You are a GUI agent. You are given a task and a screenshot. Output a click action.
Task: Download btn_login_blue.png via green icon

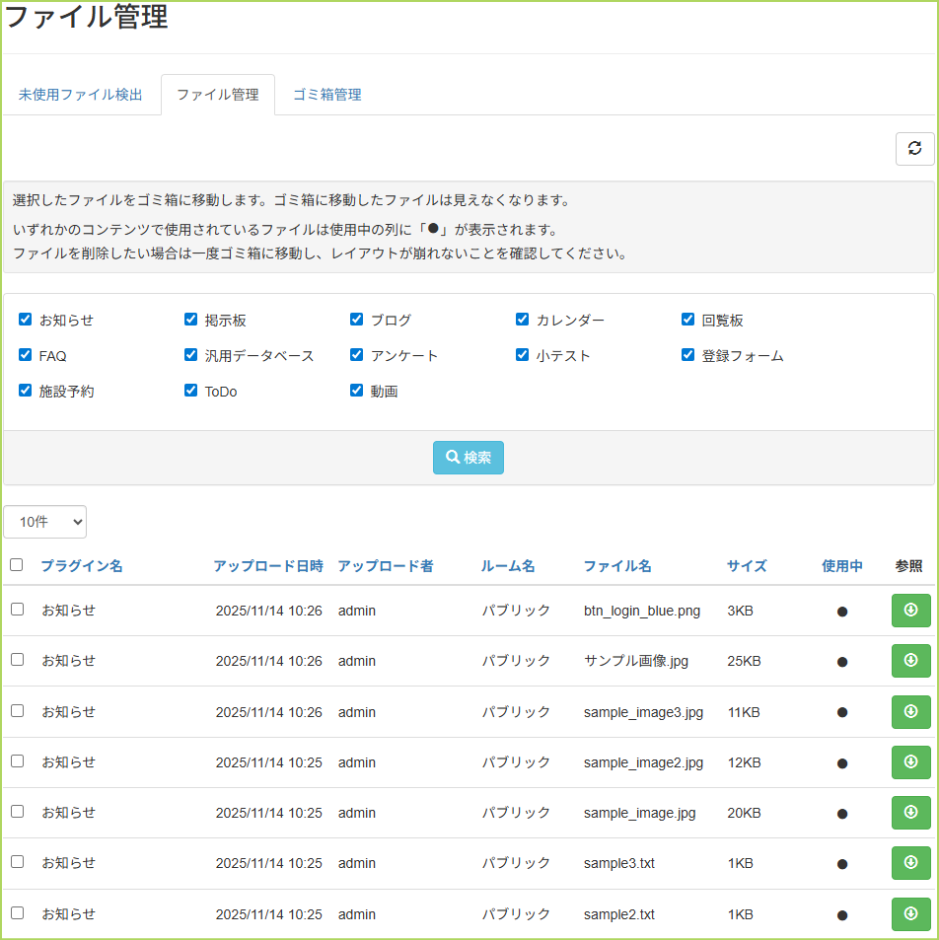pos(910,611)
